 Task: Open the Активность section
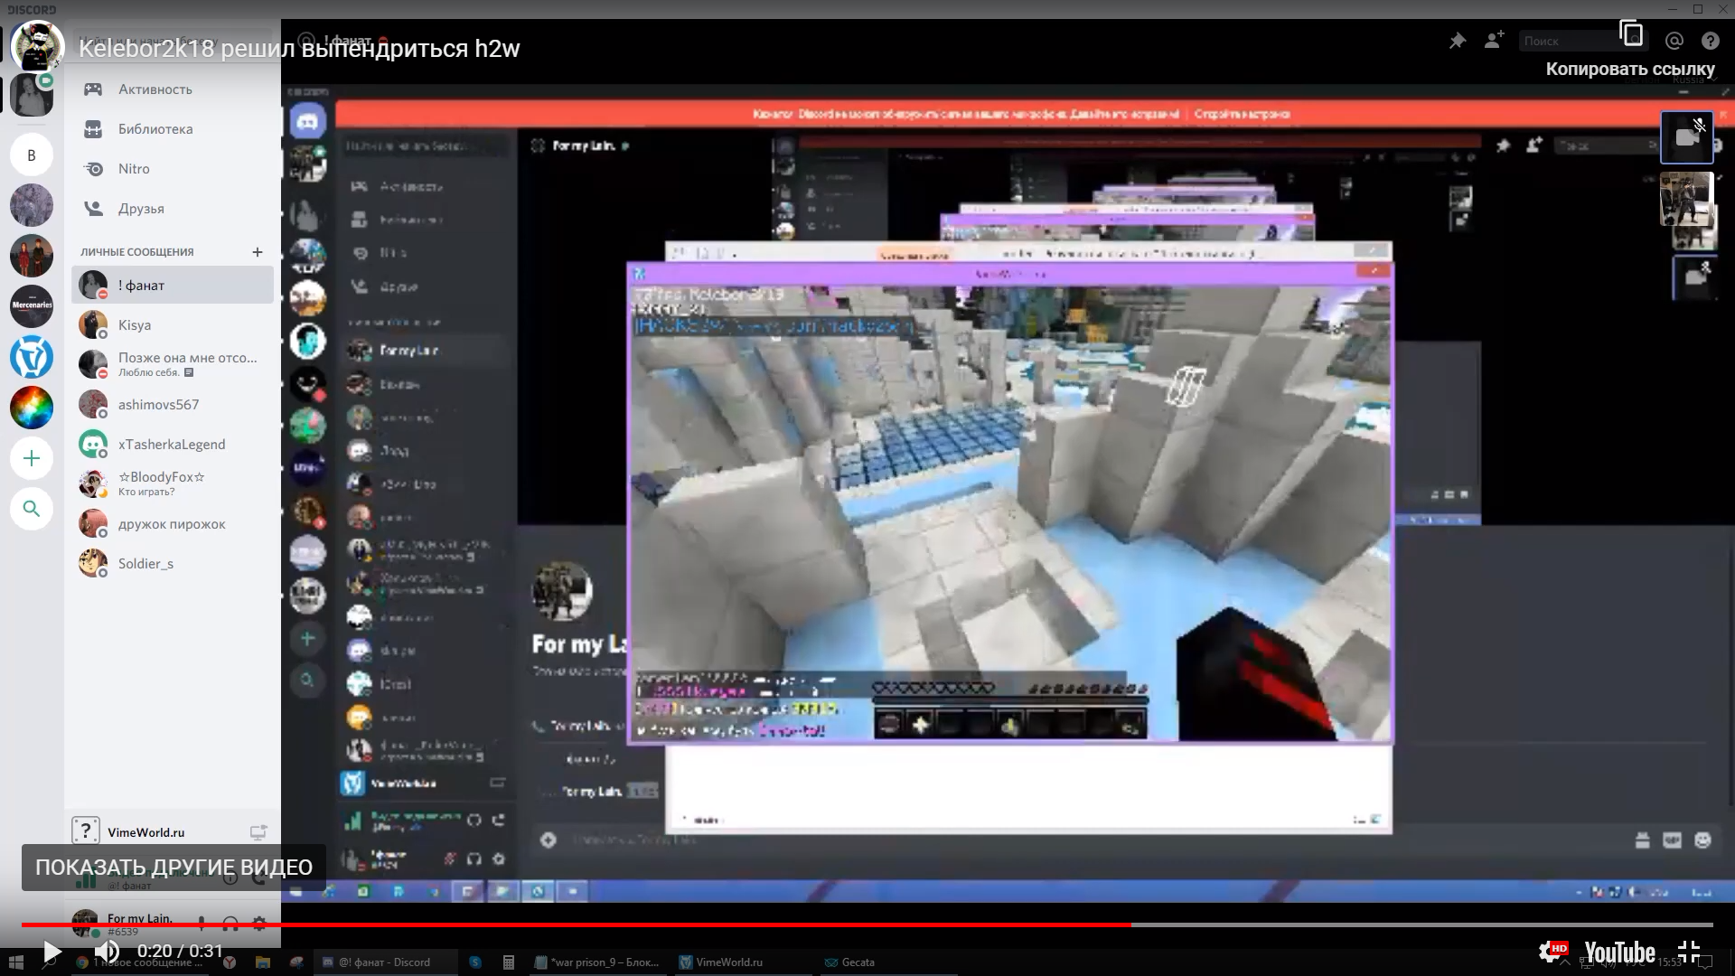click(155, 89)
